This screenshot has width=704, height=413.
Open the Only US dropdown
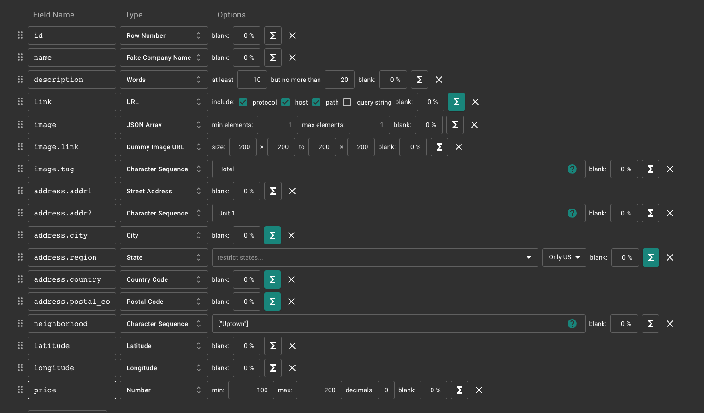tap(564, 257)
